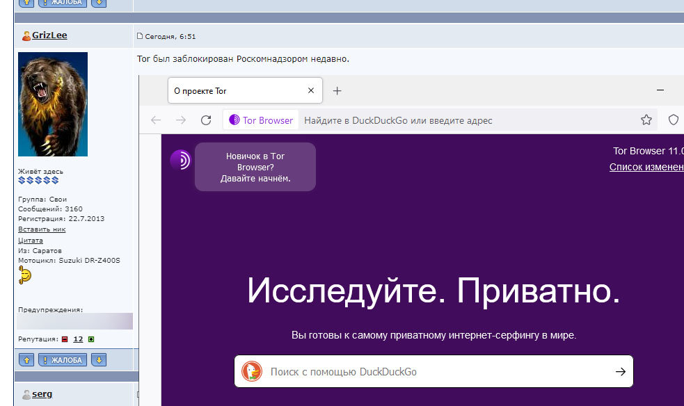Click the red minus reputation icon

pos(64,339)
